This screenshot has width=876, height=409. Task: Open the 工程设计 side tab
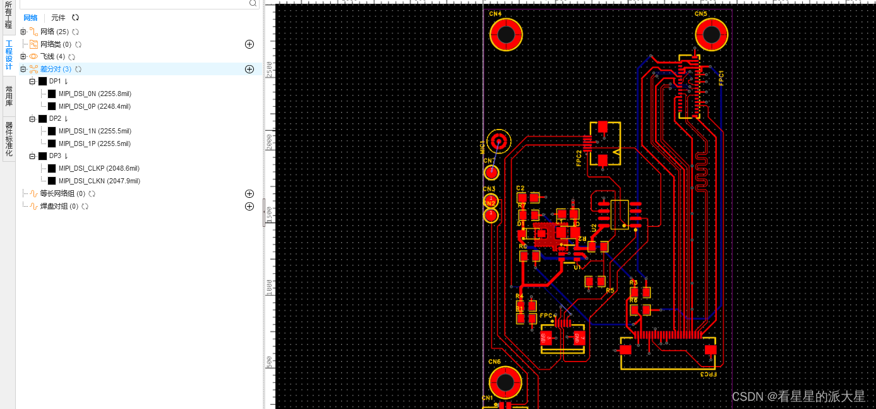tap(8, 56)
